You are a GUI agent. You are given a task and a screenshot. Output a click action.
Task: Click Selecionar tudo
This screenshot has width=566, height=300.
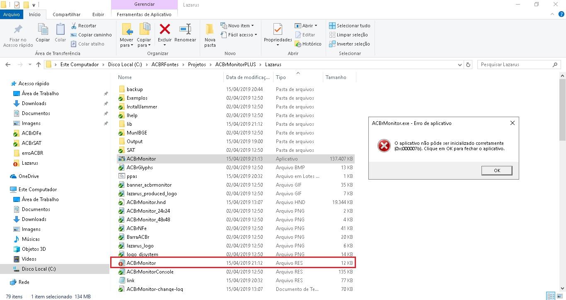point(349,26)
